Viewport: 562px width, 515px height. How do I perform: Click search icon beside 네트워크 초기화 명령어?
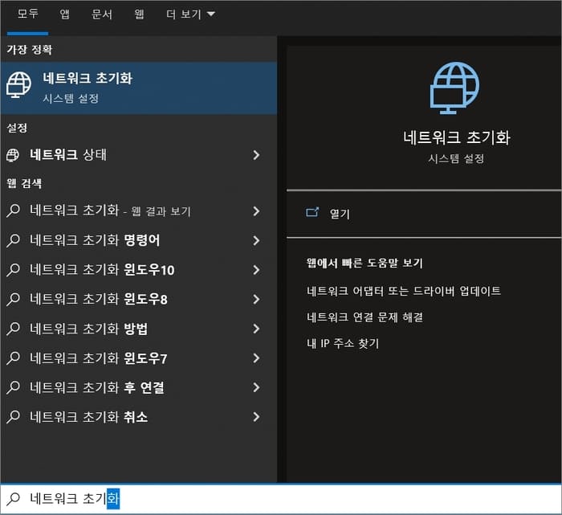click(x=14, y=240)
